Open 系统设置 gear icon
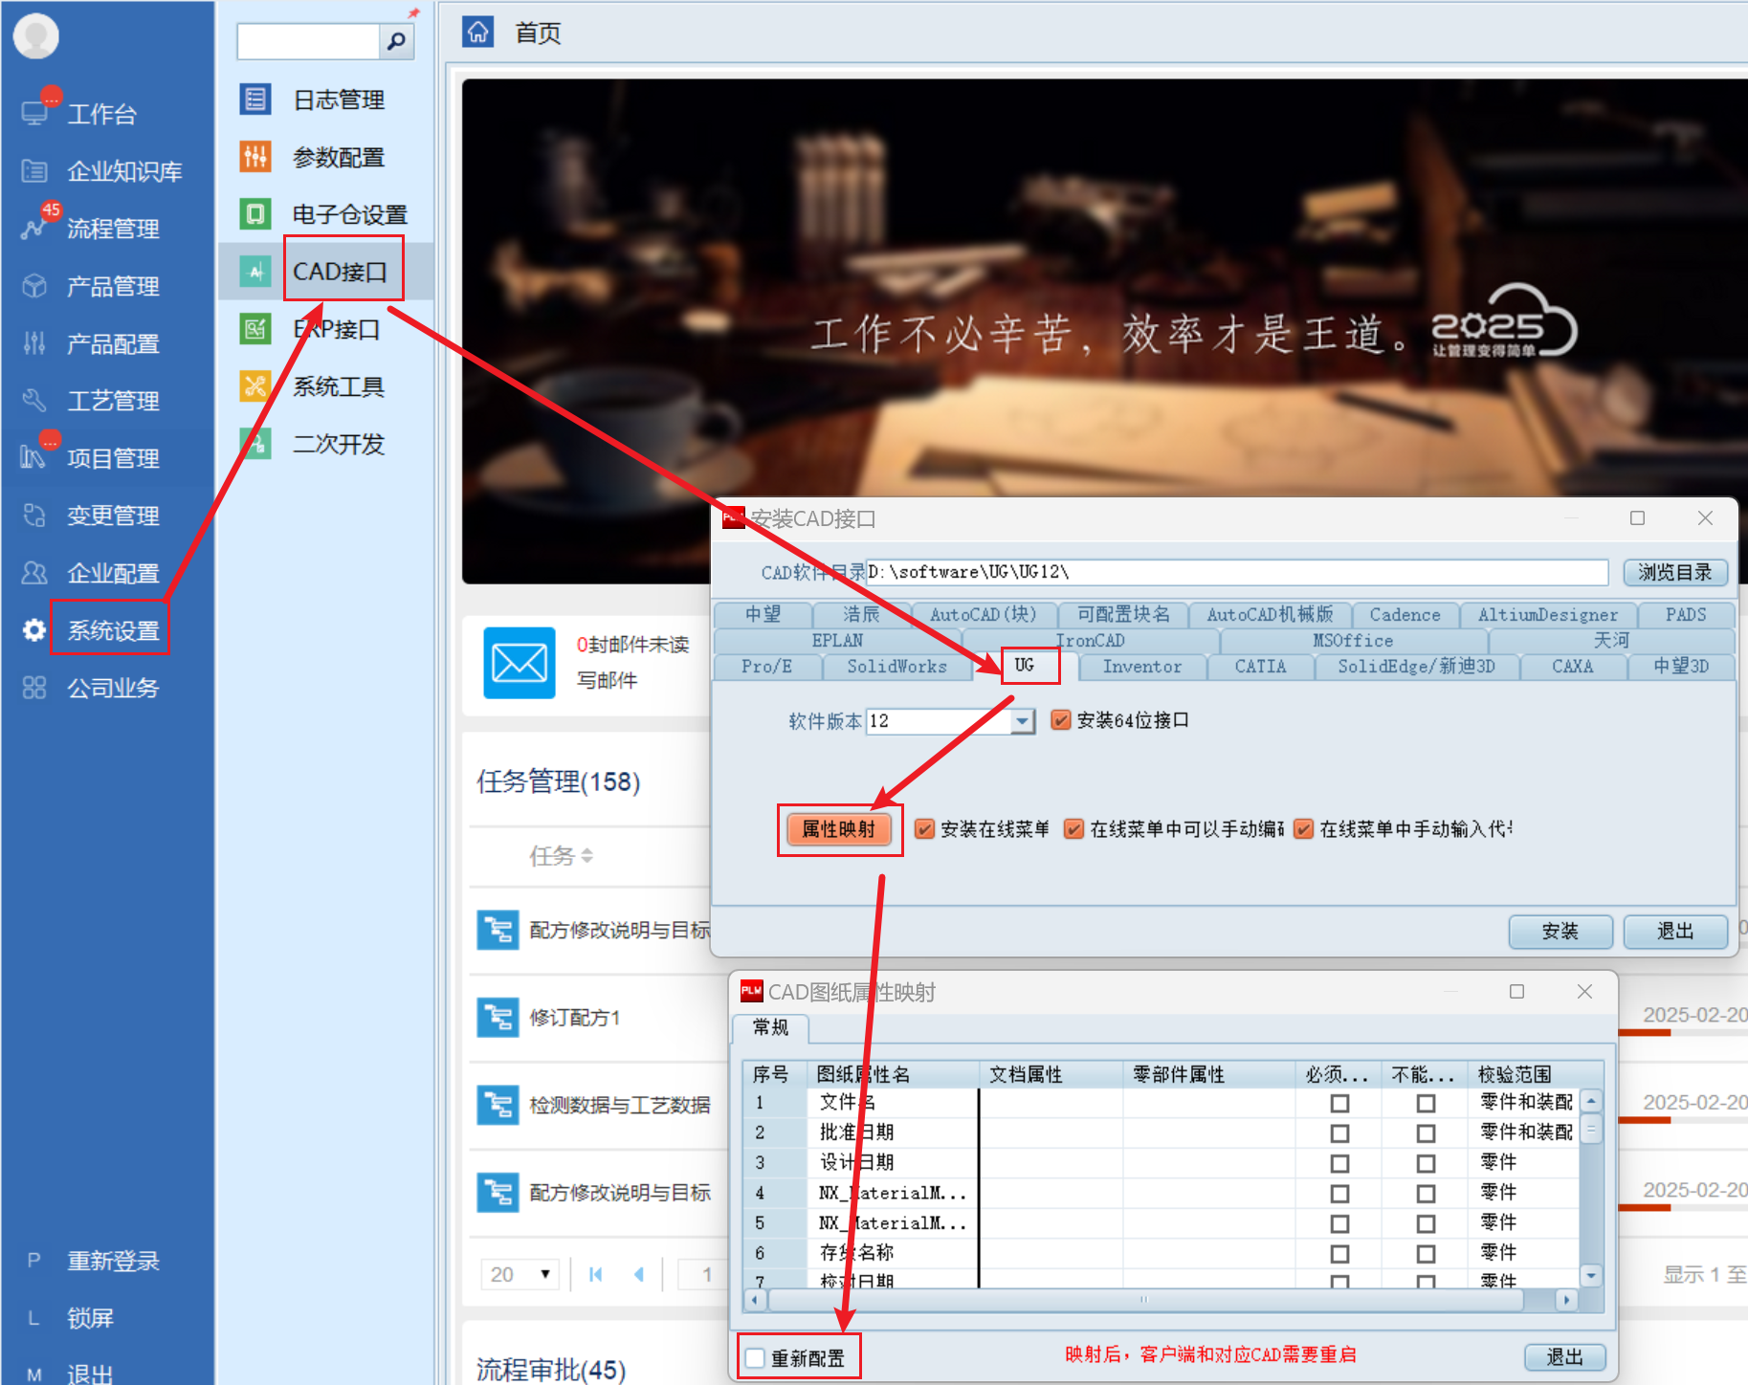Viewport: 1748px width, 1385px height. (x=34, y=630)
